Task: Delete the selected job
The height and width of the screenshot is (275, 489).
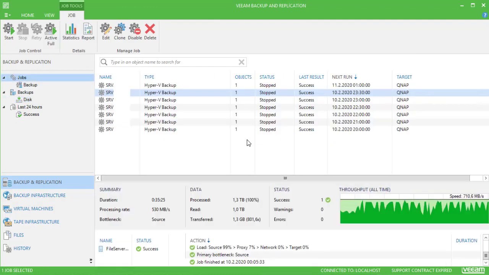Action: tap(150, 32)
